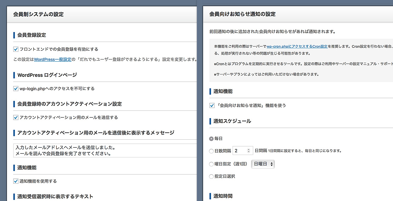Click 通知受信選択時に表示するテキスト heading
393x201 pixels.
[x=55, y=196]
